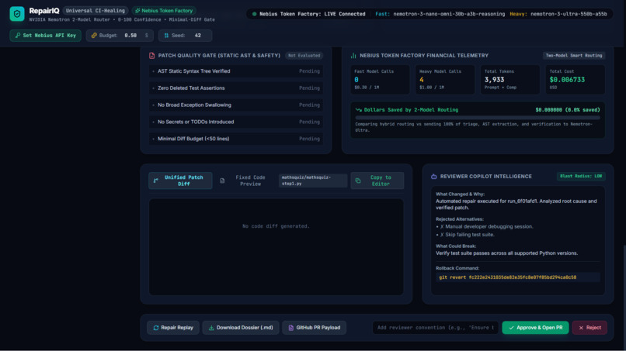Viewport: 626px width, 351px height.
Task: Click the Reviewer Copilot robot icon
Action: 433,177
